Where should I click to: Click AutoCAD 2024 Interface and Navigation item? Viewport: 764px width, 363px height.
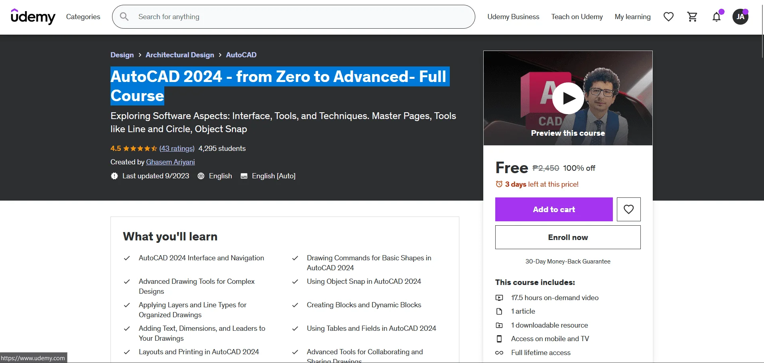click(x=201, y=258)
